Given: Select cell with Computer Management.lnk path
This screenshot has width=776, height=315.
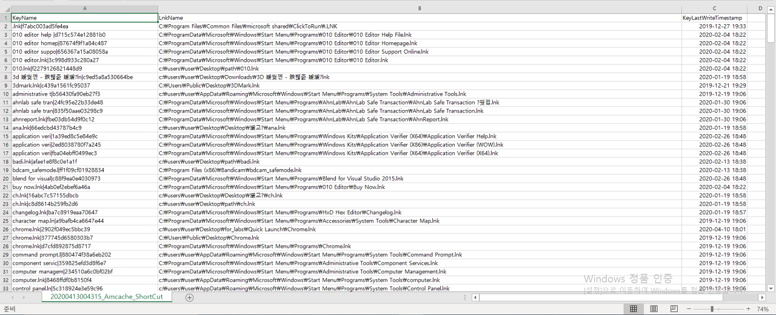Looking at the screenshot, I should click(x=420, y=272).
